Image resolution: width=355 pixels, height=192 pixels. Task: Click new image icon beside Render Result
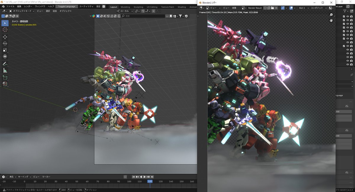click(268, 8)
